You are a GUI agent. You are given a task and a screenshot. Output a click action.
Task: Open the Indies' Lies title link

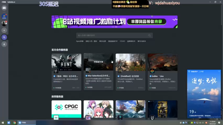158,76
